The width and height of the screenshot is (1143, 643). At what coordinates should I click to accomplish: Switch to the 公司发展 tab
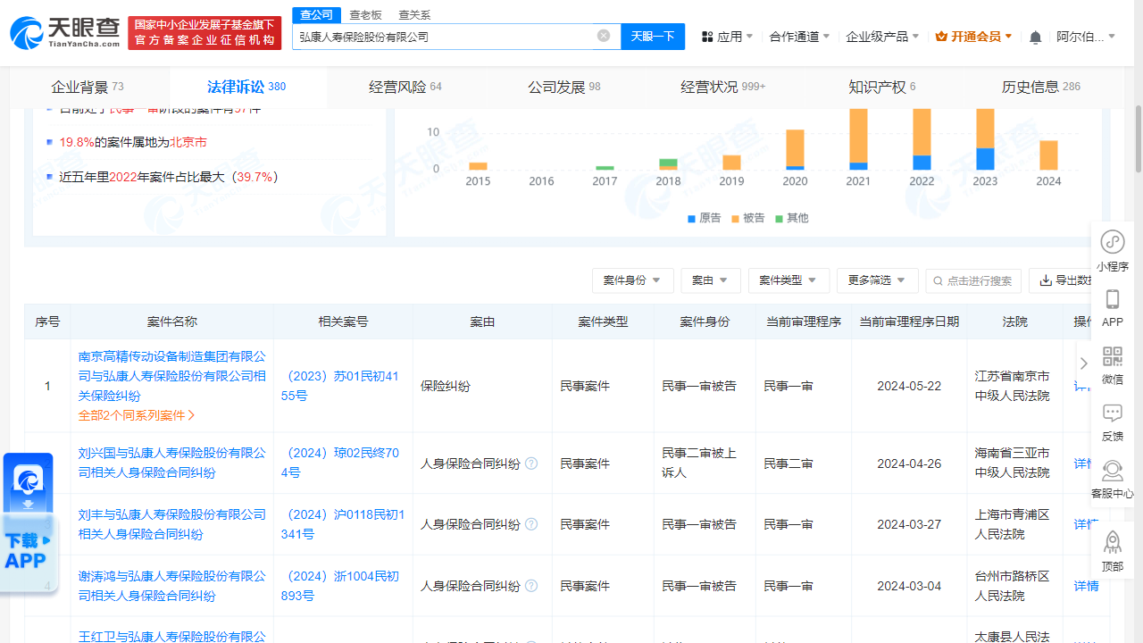(564, 87)
